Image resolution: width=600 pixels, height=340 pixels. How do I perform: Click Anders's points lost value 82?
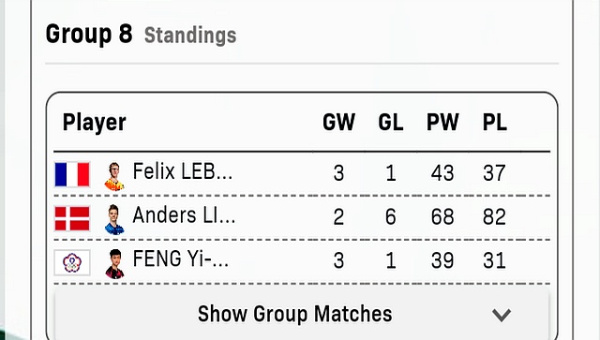pos(494,217)
